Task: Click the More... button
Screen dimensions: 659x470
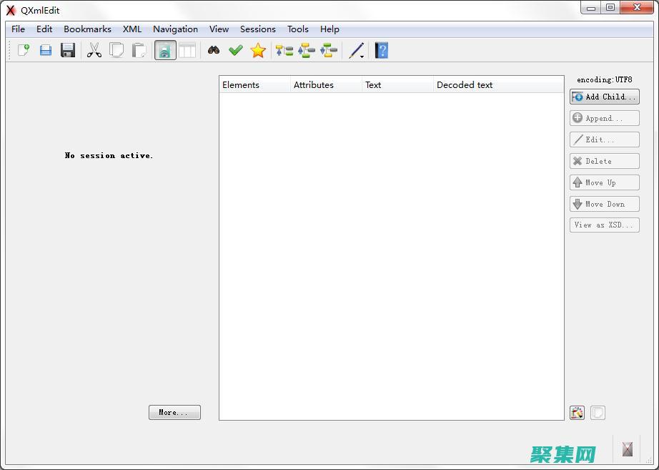Action: [x=174, y=412]
